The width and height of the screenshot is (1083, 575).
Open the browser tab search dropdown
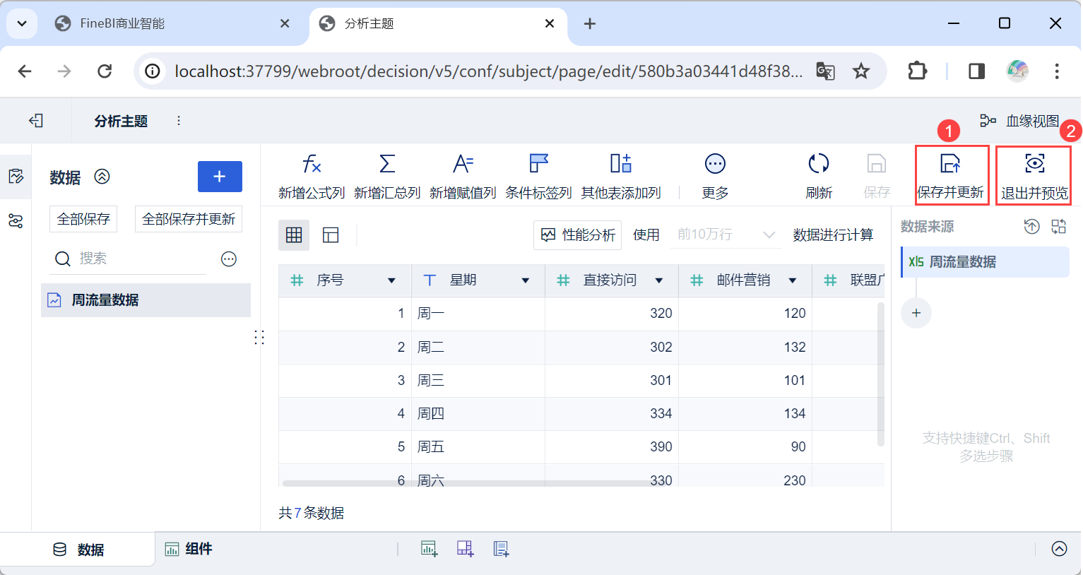[22, 23]
